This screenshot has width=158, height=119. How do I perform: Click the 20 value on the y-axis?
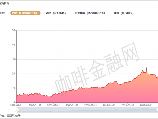(13, 74)
